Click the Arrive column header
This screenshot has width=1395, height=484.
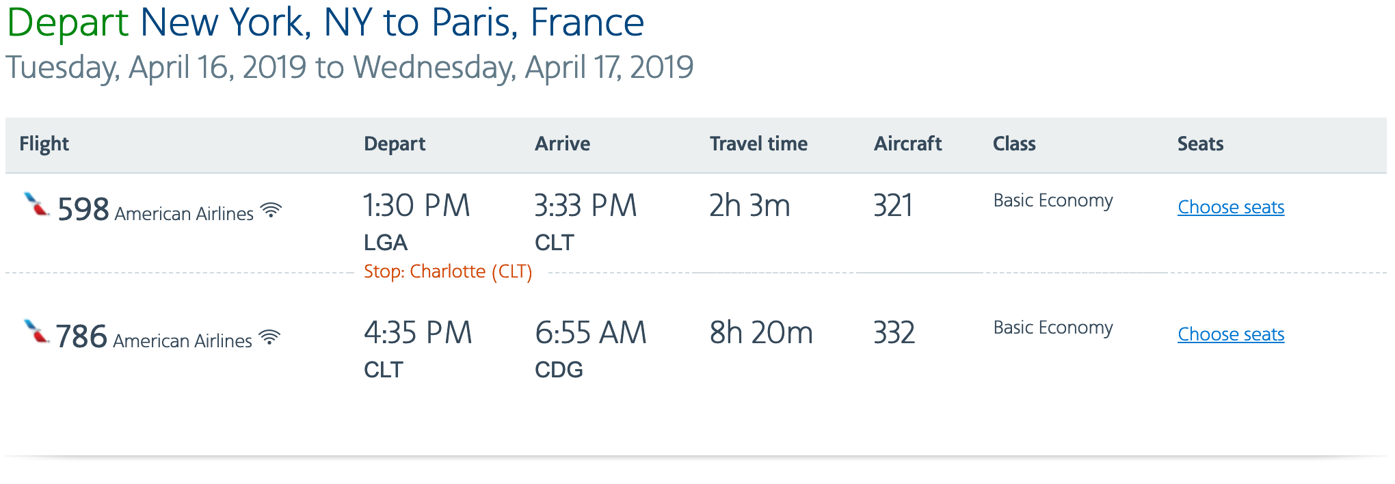pyautogui.click(x=562, y=144)
